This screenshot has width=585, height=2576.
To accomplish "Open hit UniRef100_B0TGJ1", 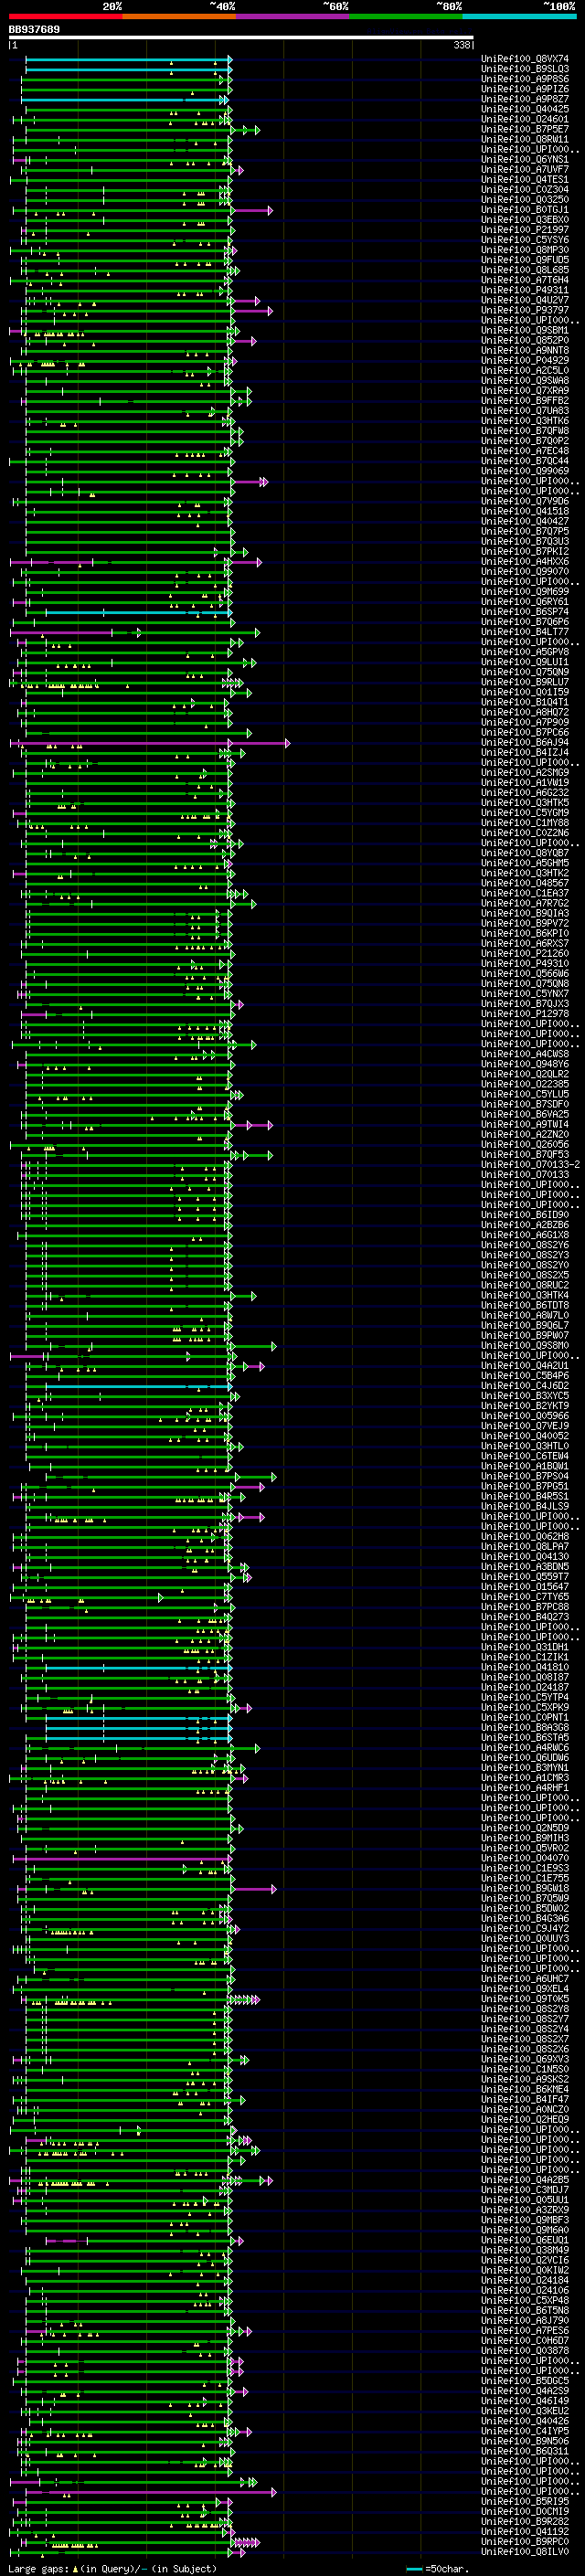I will [x=525, y=210].
